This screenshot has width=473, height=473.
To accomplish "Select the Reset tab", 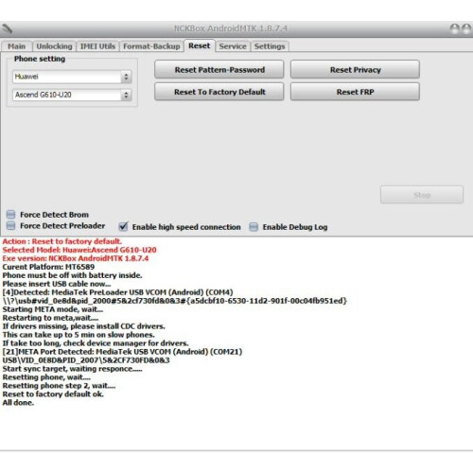I will [200, 45].
